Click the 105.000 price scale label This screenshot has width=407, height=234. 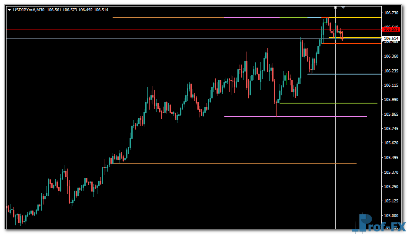point(391,215)
